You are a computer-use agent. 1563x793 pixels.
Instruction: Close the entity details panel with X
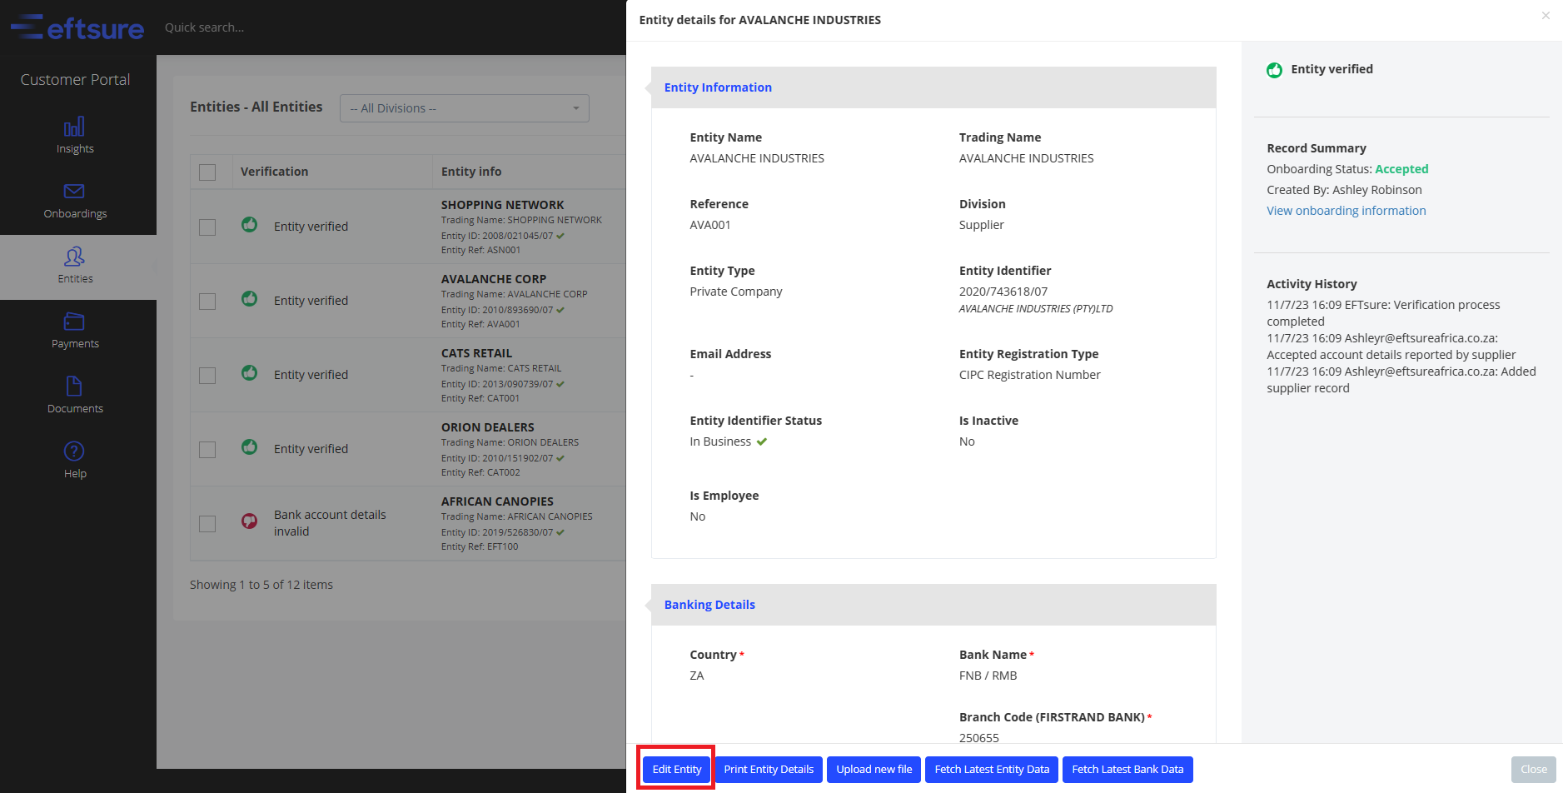(x=1546, y=15)
